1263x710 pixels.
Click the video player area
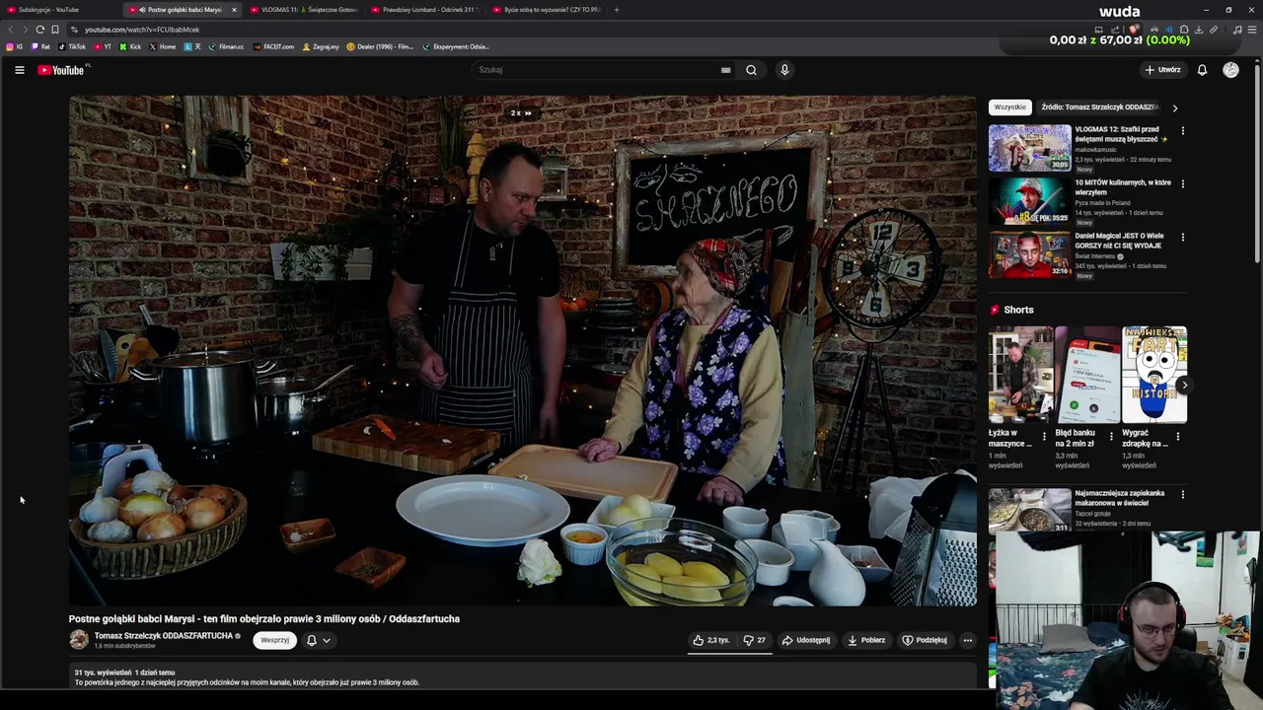pyautogui.click(x=523, y=351)
